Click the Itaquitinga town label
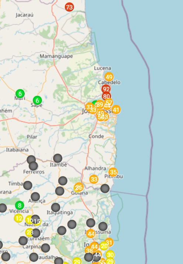 click(60, 212)
